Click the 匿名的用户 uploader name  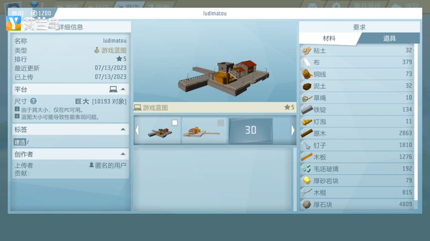pyautogui.click(x=110, y=165)
